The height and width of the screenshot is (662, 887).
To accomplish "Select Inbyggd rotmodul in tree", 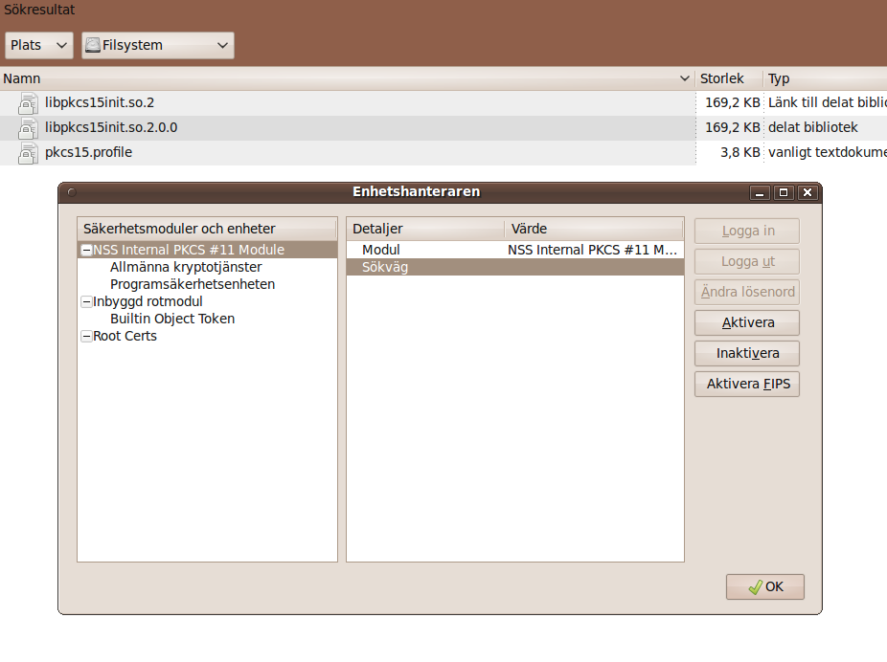I will coord(148,301).
